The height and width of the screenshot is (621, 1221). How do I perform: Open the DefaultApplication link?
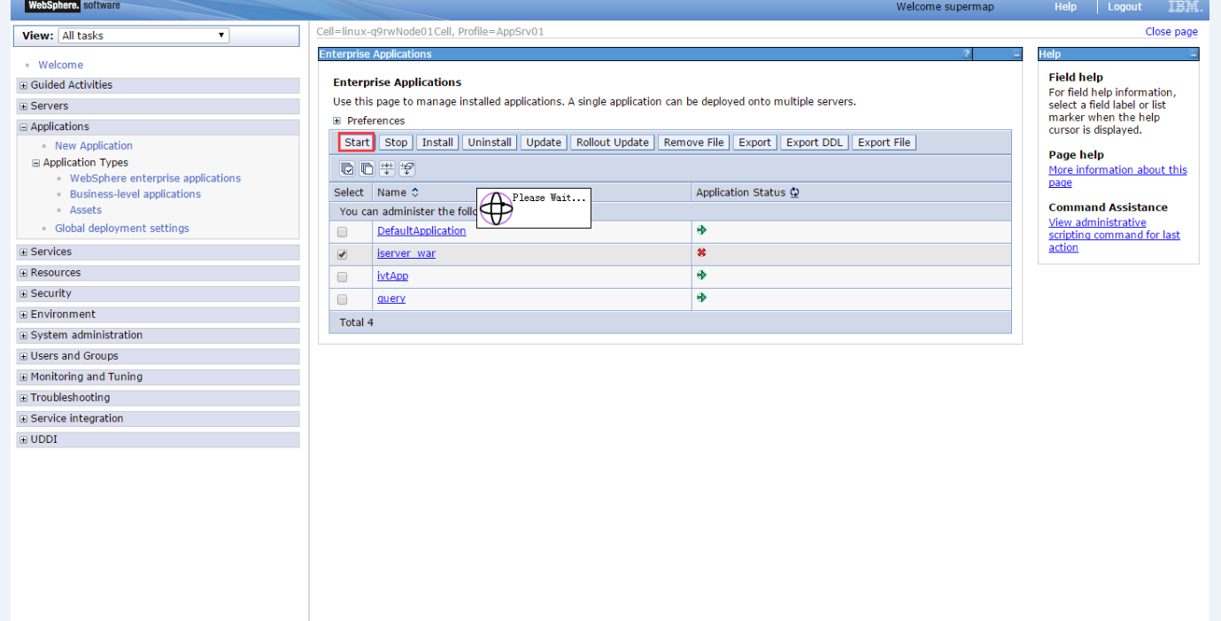[421, 231]
